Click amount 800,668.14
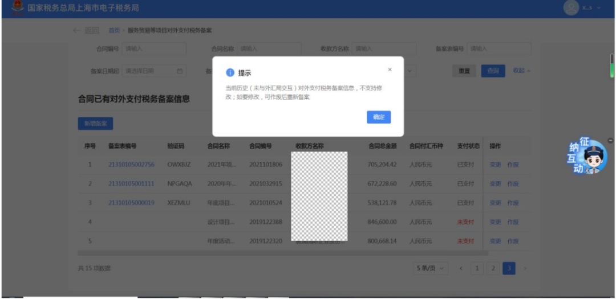Screen dimensions: 616x299 coord(382,241)
